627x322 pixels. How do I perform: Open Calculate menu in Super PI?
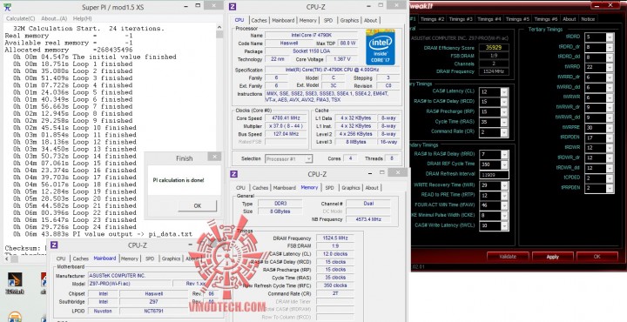pyautogui.click(x=20, y=19)
